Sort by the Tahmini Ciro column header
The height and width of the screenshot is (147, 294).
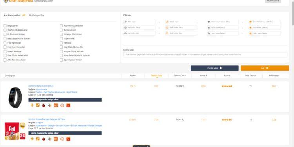point(180,76)
